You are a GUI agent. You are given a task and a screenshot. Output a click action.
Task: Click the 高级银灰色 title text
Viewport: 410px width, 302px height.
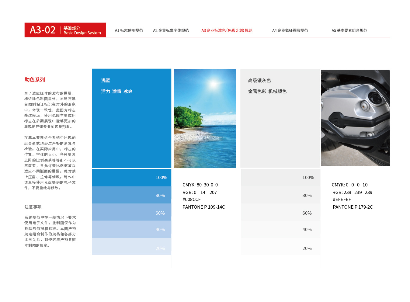[x=259, y=81]
